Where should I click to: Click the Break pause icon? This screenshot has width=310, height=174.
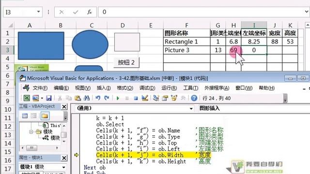click(127, 98)
